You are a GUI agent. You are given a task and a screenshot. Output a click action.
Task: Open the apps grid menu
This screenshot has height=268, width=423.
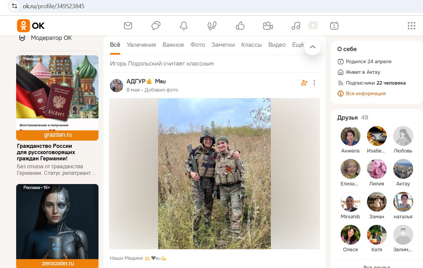[411, 26]
